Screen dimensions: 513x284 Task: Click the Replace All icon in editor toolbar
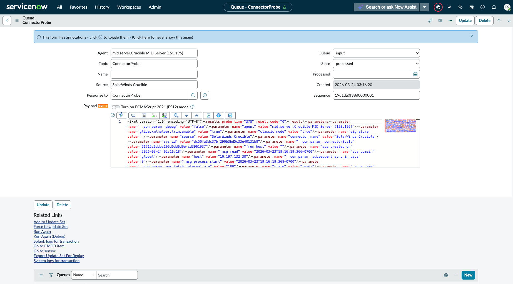pyautogui.click(x=165, y=115)
